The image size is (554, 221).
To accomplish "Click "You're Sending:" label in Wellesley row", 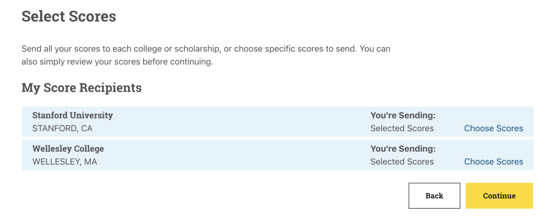I will [x=403, y=149].
